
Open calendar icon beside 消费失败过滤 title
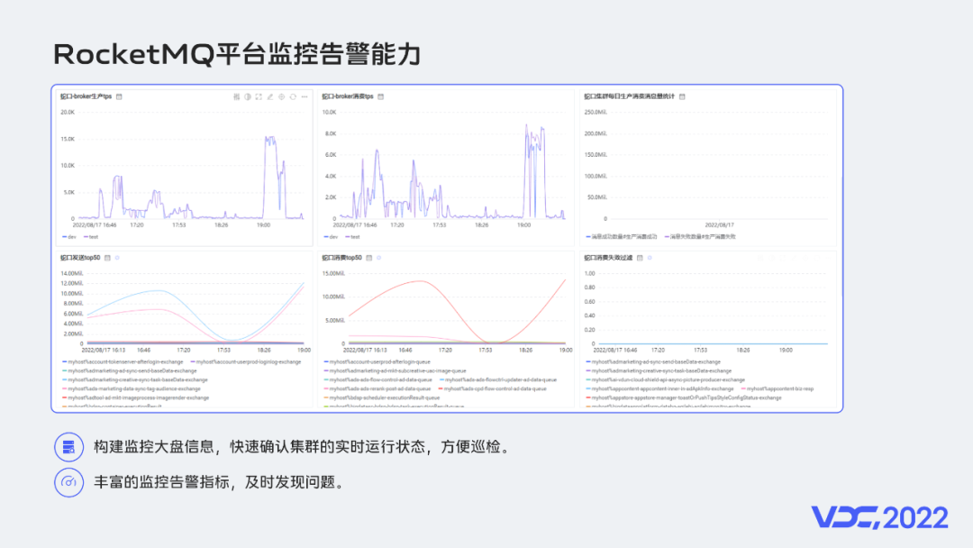pos(640,258)
